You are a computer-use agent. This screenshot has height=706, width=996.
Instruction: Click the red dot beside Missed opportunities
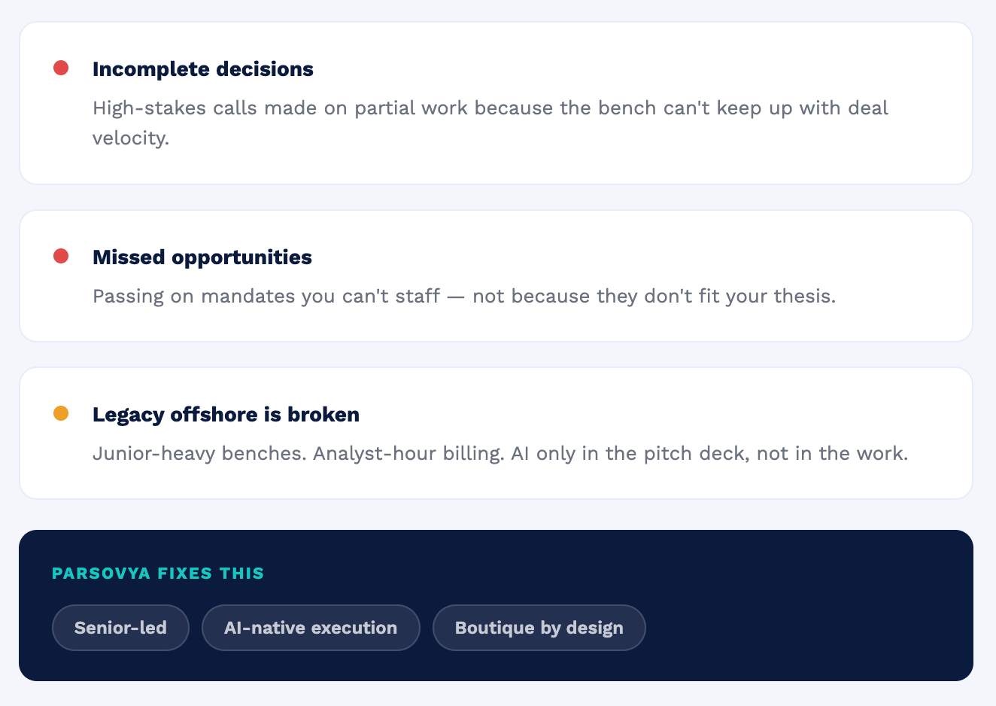[x=61, y=257]
